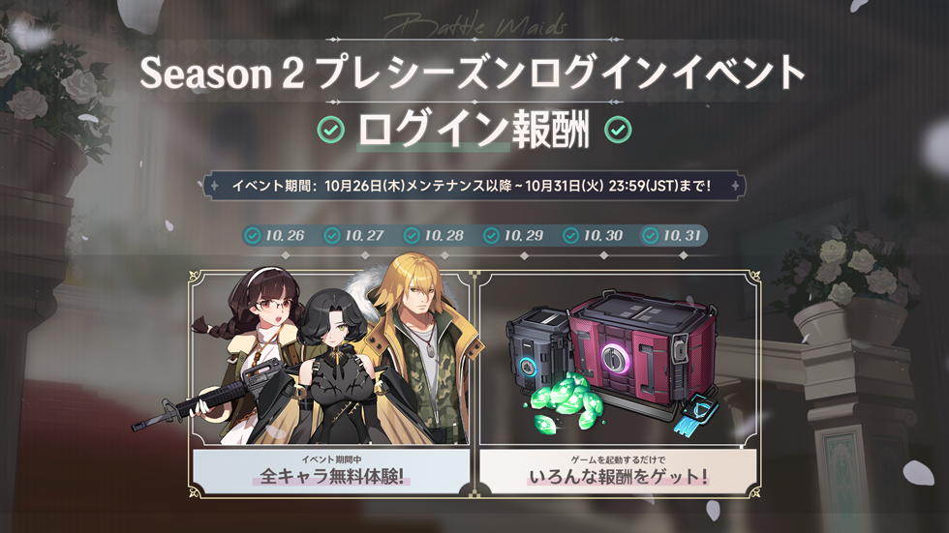Click the diamond marker below 10.29
This screenshot has height=533, width=949.
click(524, 256)
